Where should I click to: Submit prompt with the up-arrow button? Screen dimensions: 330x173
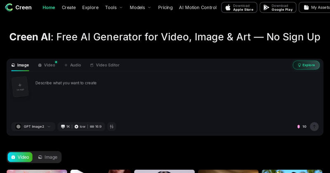coord(314,126)
